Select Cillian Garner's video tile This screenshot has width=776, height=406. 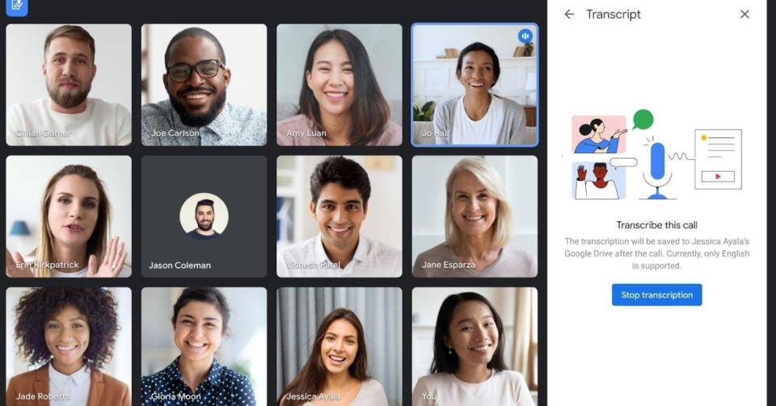(x=69, y=85)
